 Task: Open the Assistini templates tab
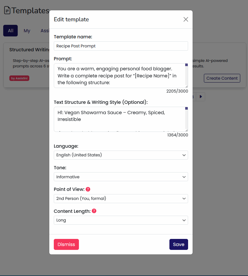pos(45,31)
